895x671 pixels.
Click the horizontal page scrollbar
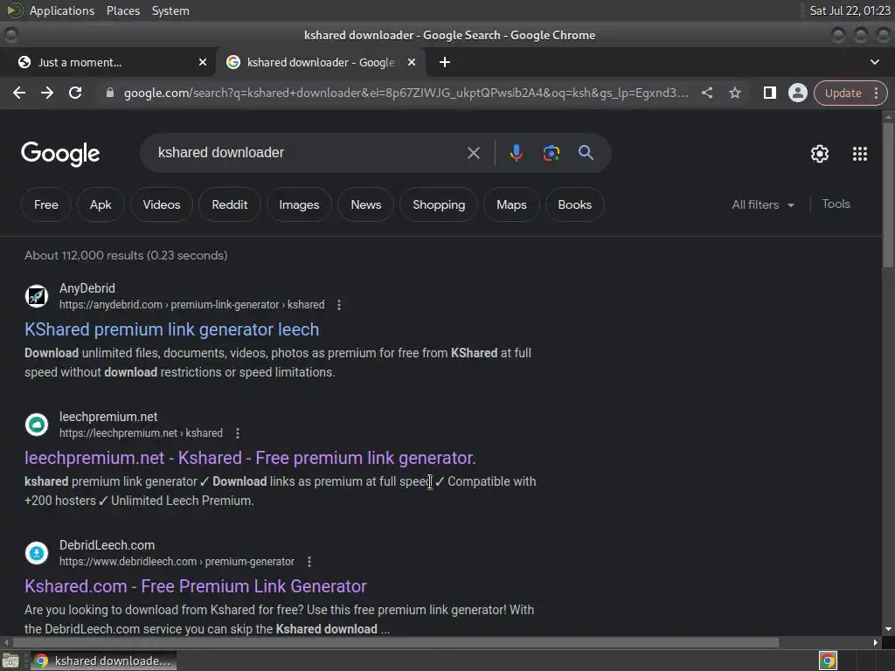[396, 642]
